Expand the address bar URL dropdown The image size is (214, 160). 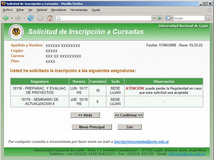coord(154,18)
